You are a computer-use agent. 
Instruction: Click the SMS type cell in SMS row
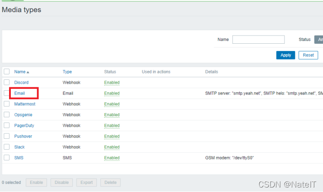[x=67, y=158]
